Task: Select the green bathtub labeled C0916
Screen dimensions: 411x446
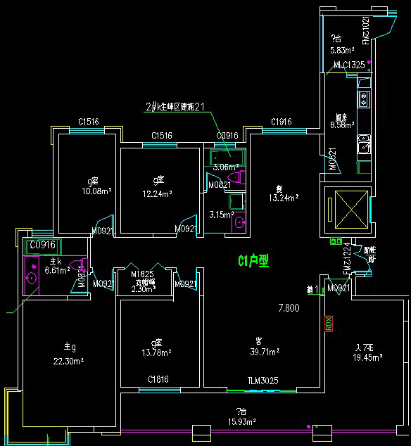Action: [x=43, y=247]
